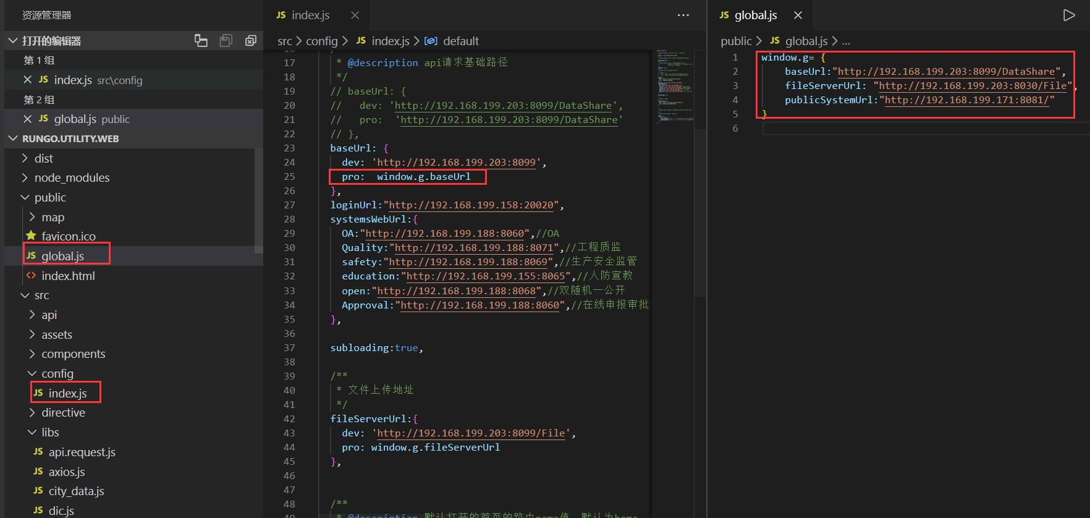Click line number 37 in index.js gutter
This screenshot has height=518, width=1090.
pyautogui.click(x=289, y=348)
